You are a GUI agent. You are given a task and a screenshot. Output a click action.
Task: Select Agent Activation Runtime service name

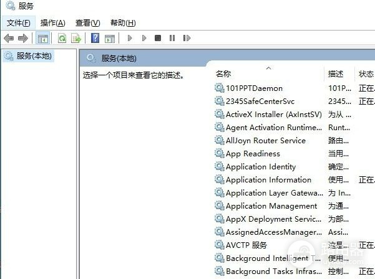pos(274,128)
